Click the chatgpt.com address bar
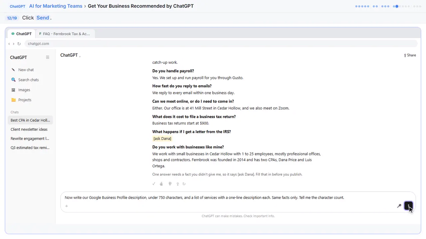 tap(221, 44)
